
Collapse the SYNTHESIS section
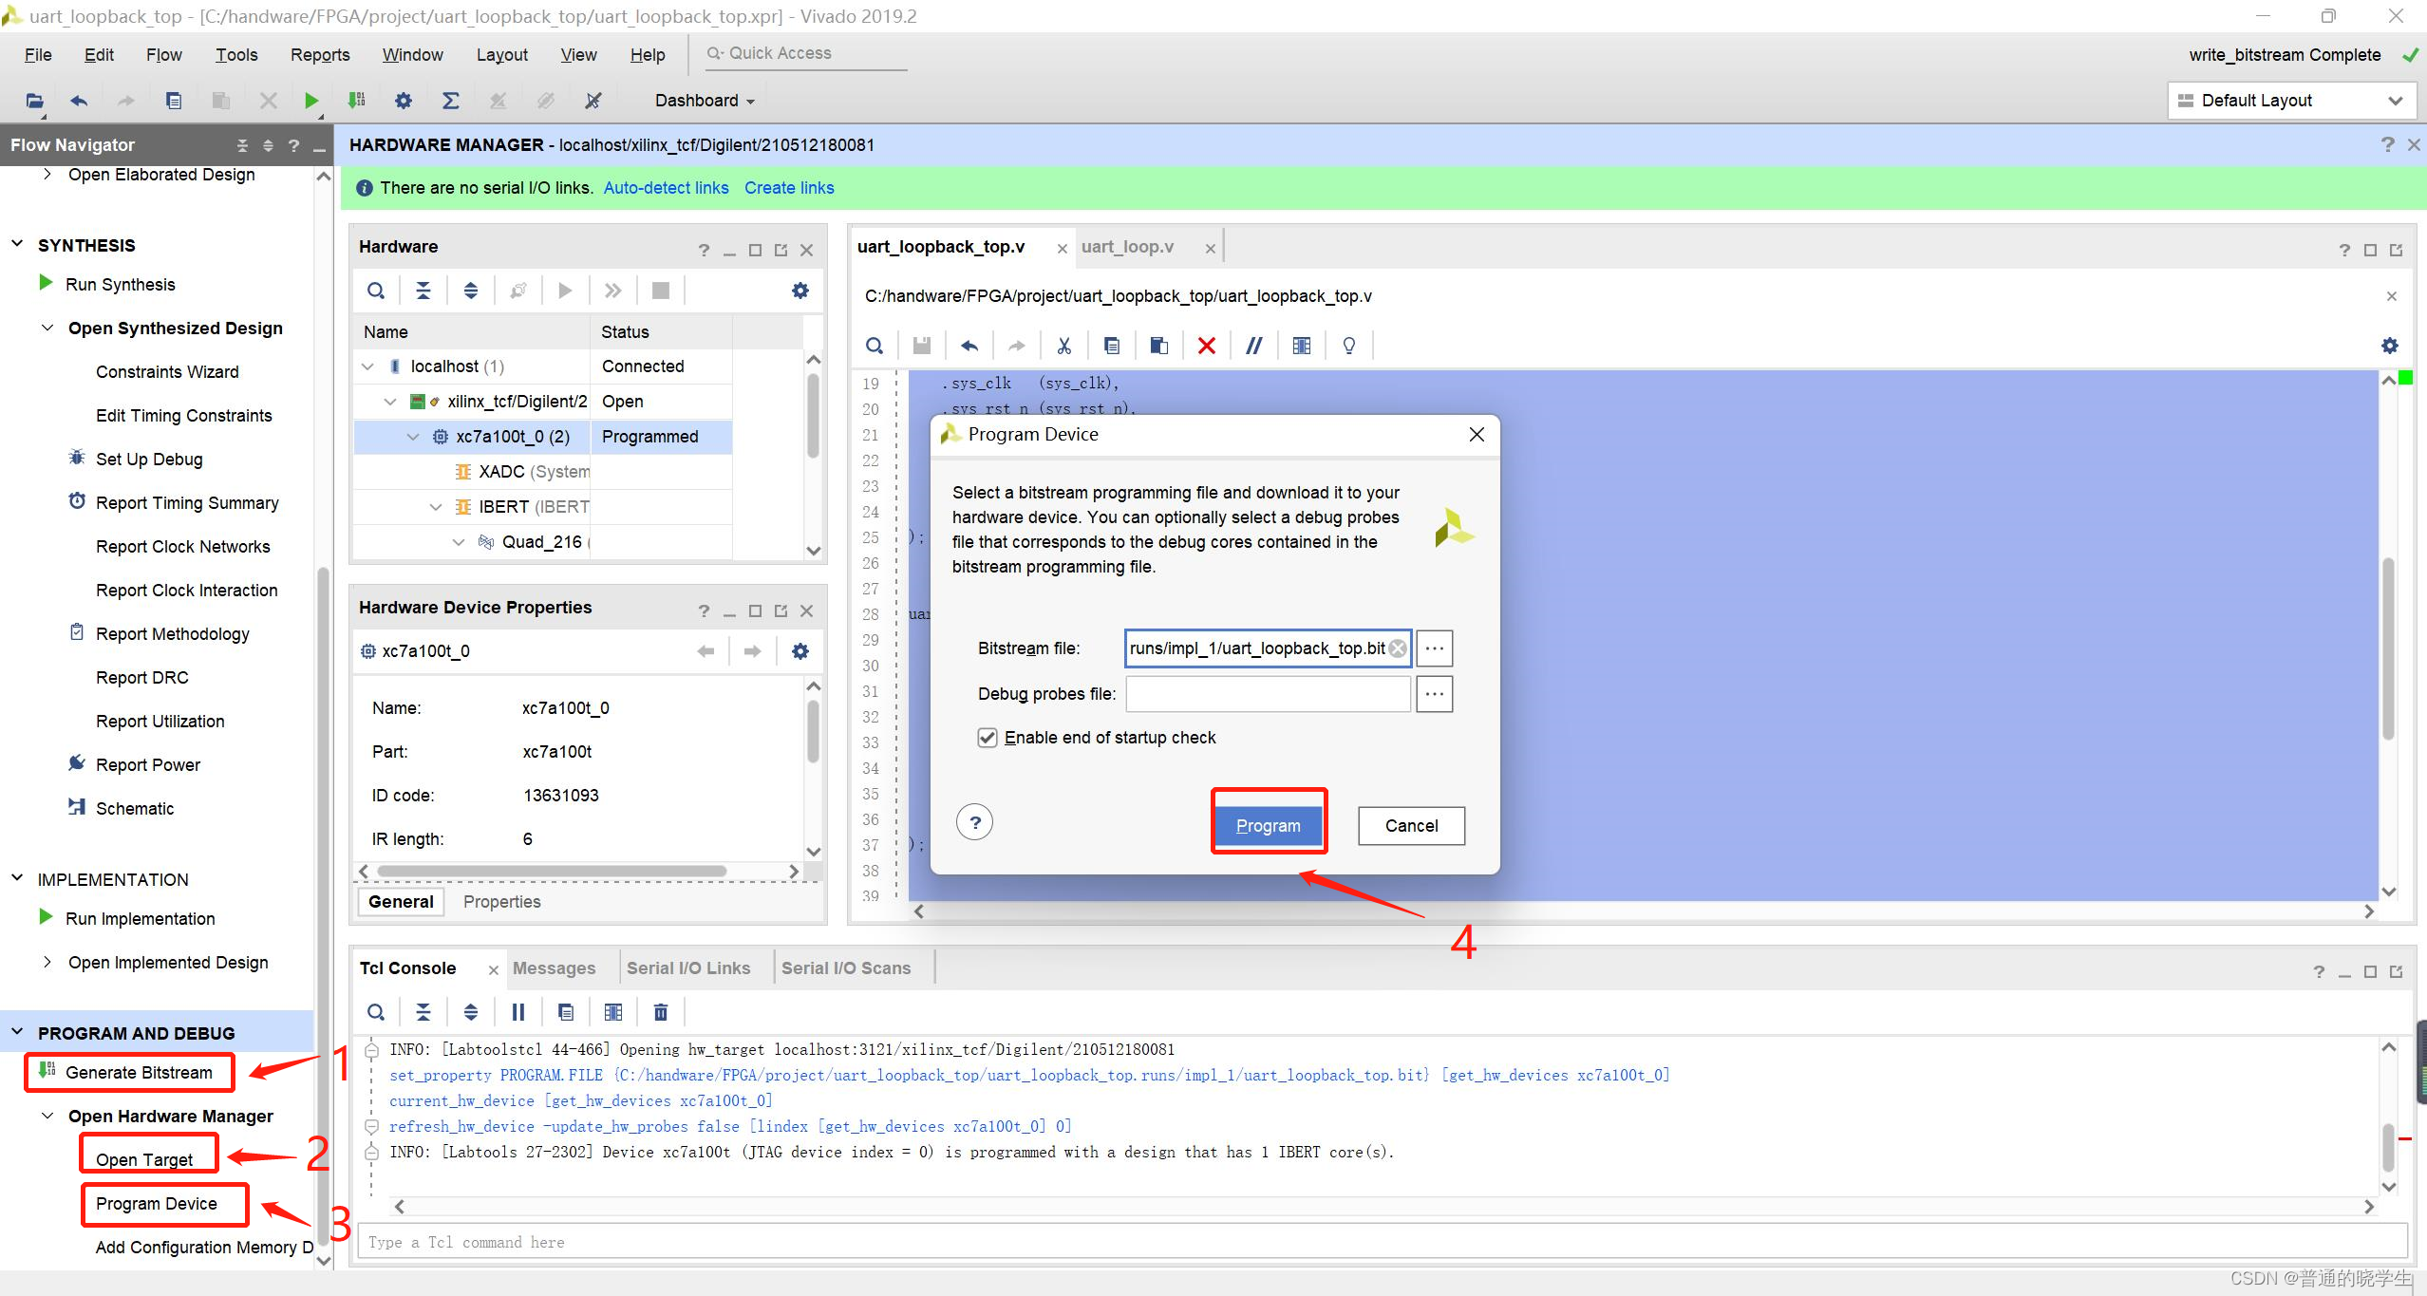pyautogui.click(x=17, y=244)
